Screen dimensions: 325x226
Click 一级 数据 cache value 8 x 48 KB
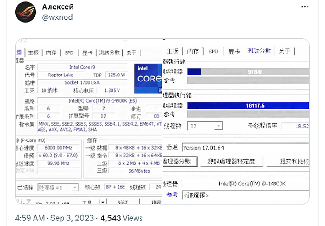(135, 148)
